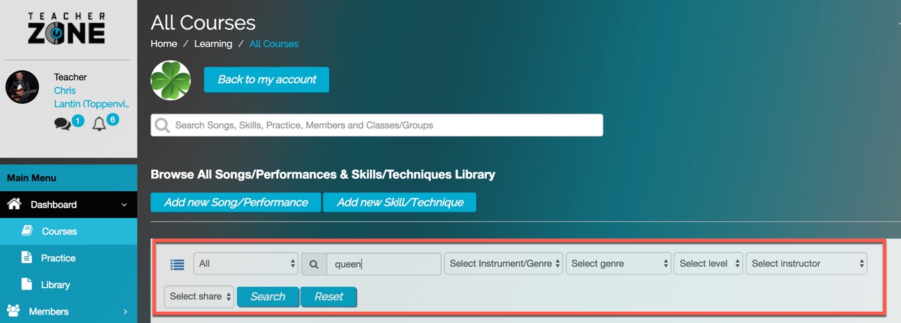
Task: Click the global search songs field
Action: 377,125
